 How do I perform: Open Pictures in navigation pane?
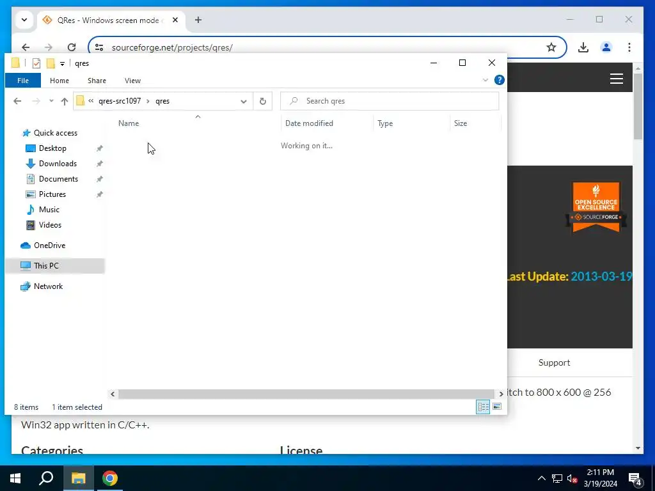[52, 194]
